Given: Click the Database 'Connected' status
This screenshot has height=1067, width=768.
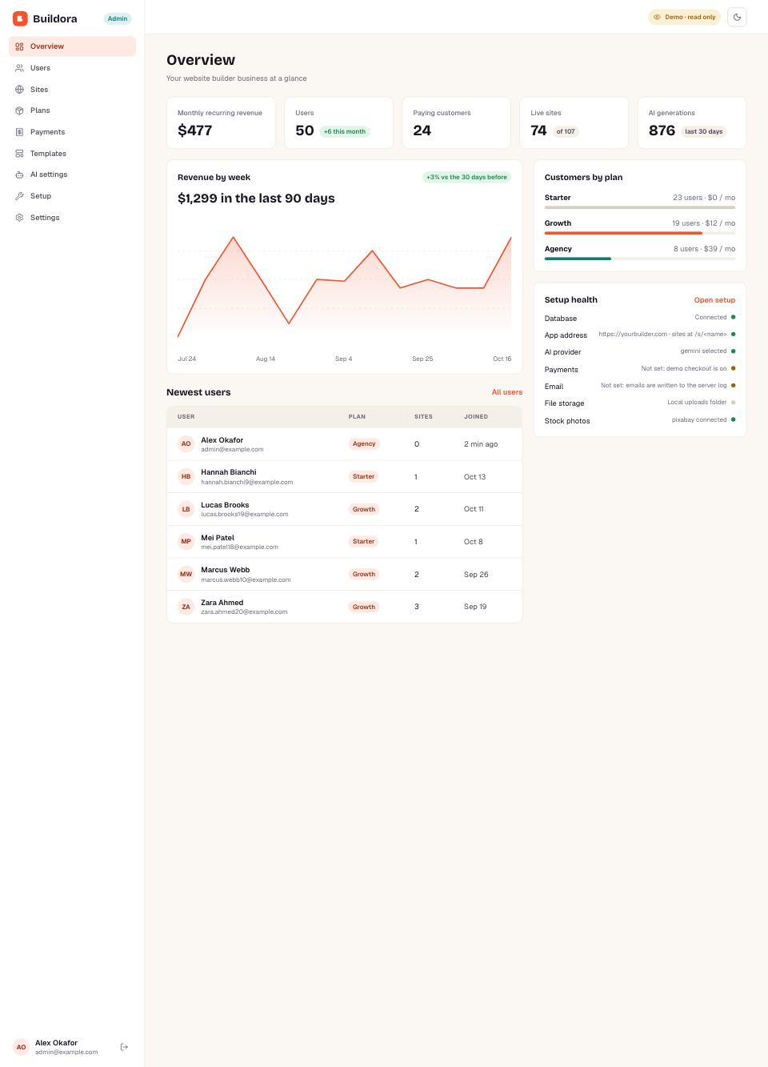Looking at the screenshot, I should pyautogui.click(x=711, y=317).
